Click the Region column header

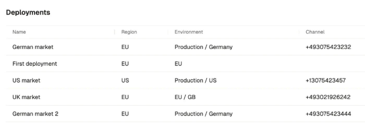pyautogui.click(x=129, y=32)
